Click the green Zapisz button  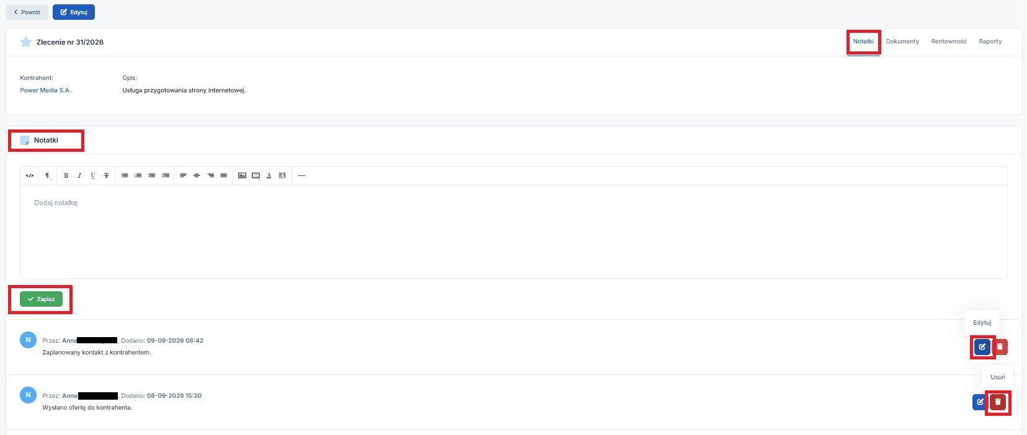(x=41, y=299)
